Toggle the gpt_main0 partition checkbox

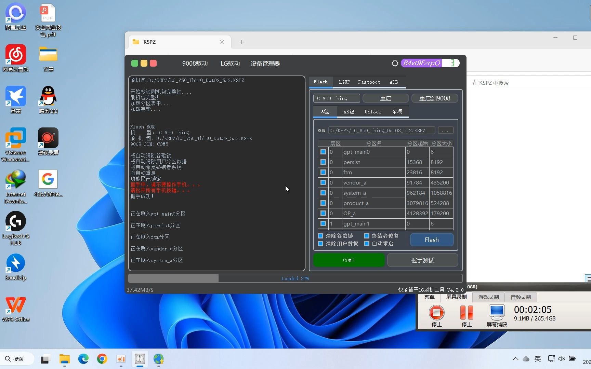(x=323, y=152)
